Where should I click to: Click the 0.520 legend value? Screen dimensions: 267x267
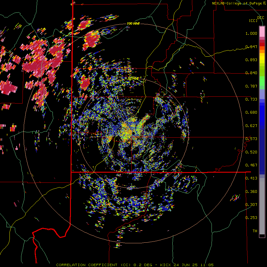pos(251,152)
